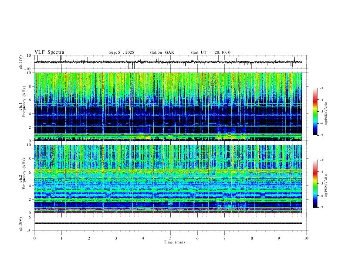Click time axis tick label "2"
The image size is (345, 267).
(89, 238)
